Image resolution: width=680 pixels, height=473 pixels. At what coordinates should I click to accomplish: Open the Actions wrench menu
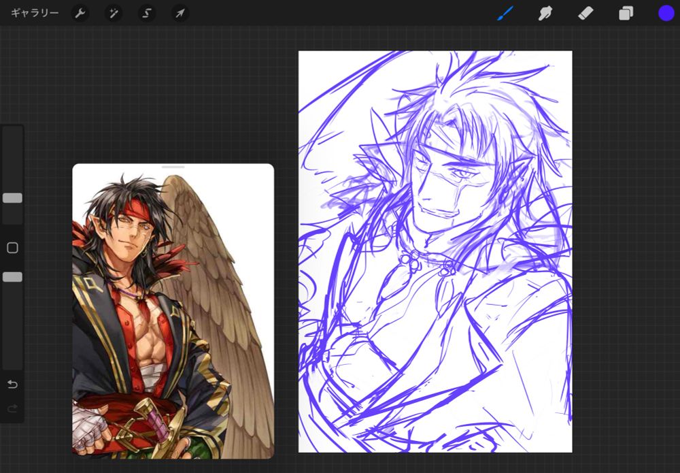click(x=80, y=14)
